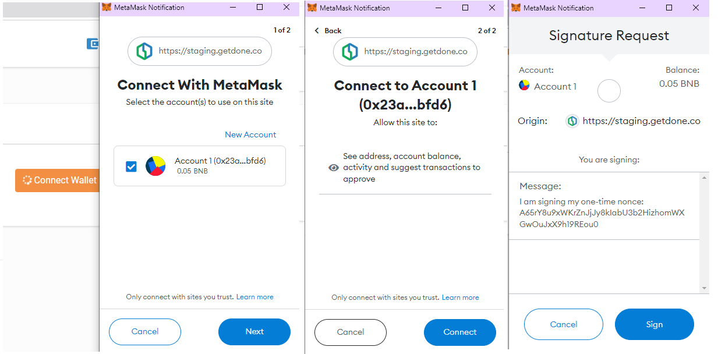Go back using the Back chevron
The height and width of the screenshot is (354, 718).
click(x=317, y=31)
